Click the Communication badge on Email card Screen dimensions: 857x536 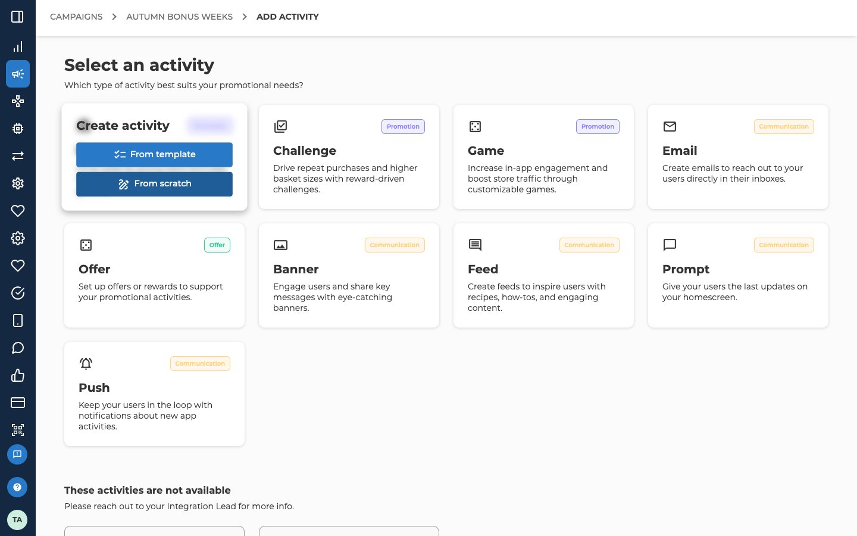784,126
